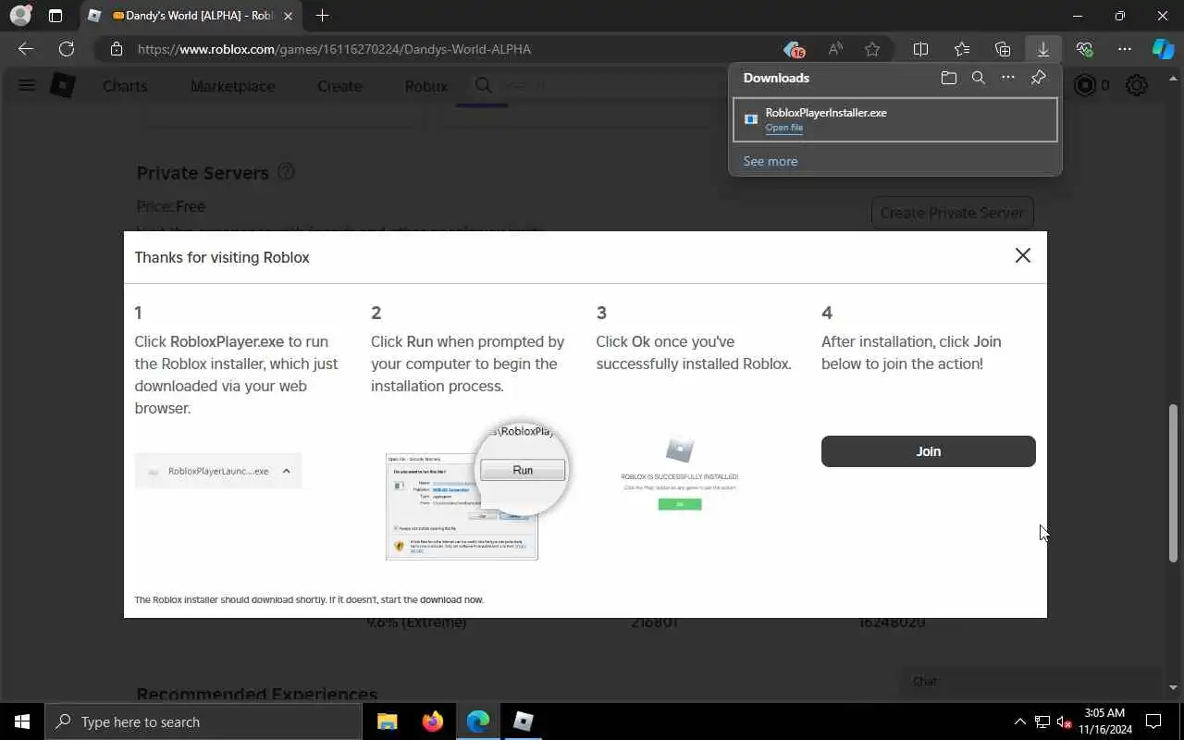Open downloads folder icon
1184x740 pixels.
948,78
